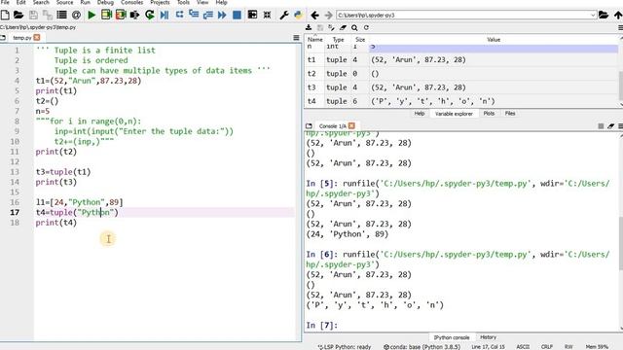Start debugging with the debug file icon
Image resolution: width=623 pixels, height=350 pixels.
click(x=165, y=16)
